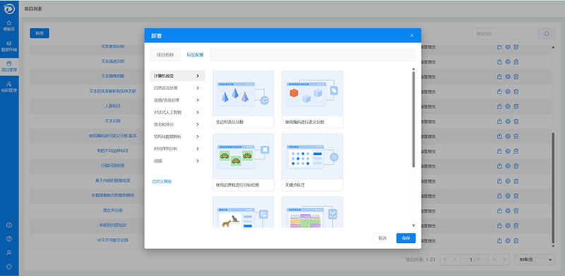Viewport: 565px width, 276px height.
Task: Open 项目管理 in the left sidebar
Action: [9, 66]
